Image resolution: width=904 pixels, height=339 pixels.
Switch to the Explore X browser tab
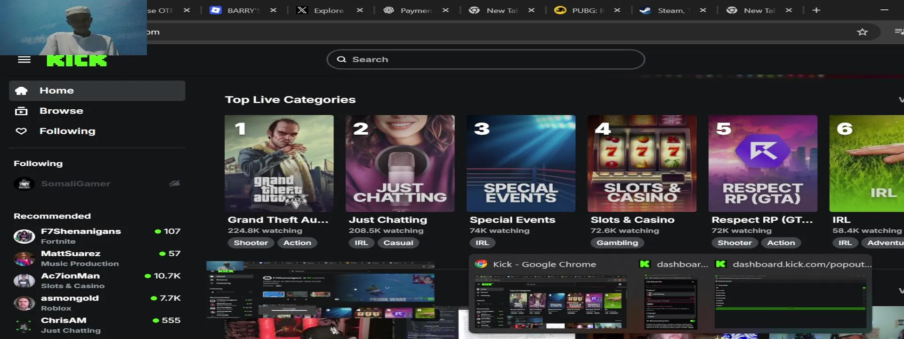(329, 10)
